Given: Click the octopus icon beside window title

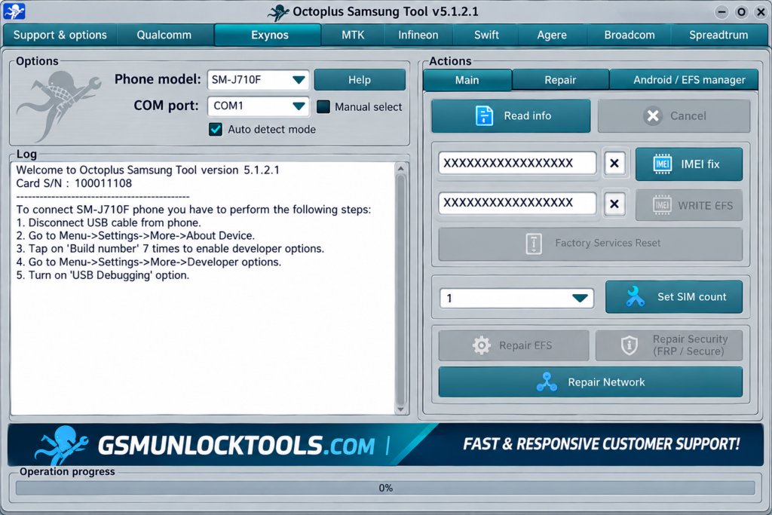Looking at the screenshot, I should click(278, 12).
